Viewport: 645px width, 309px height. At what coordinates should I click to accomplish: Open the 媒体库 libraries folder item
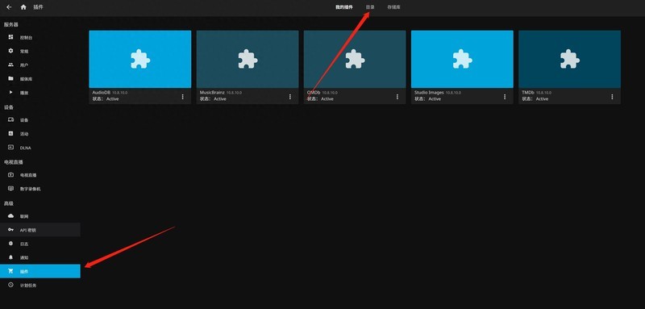tap(40, 78)
